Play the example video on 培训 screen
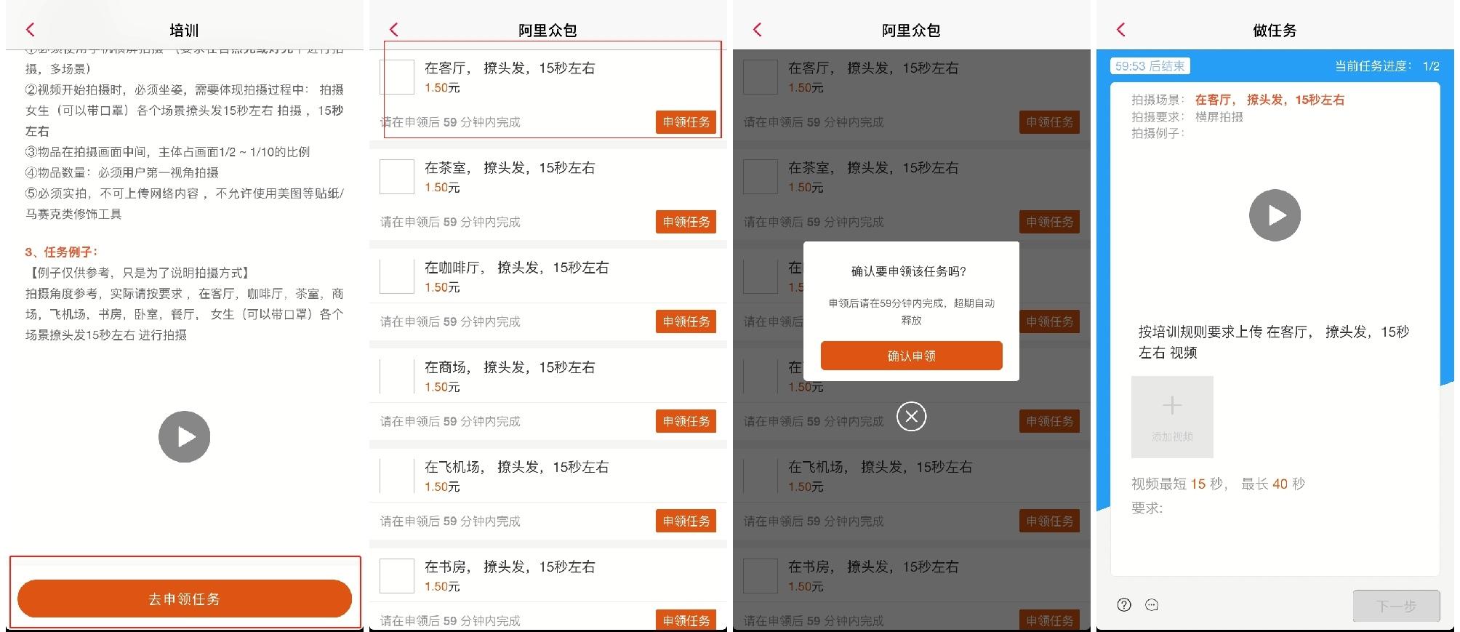Screen dimensions: 1460x632 184,436
